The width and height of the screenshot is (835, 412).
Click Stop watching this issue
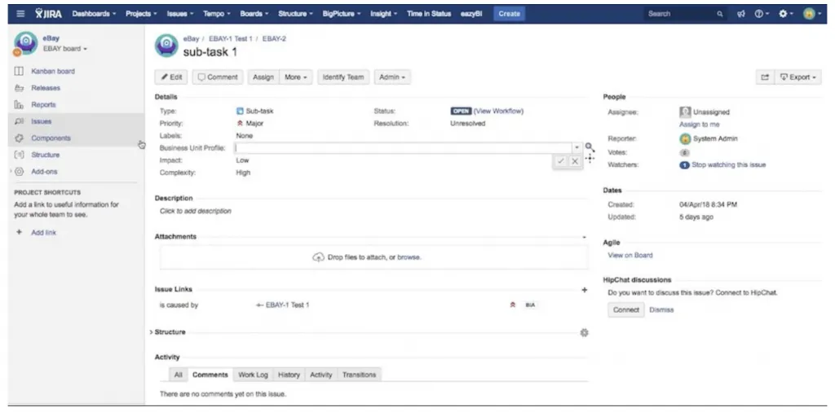(728, 164)
